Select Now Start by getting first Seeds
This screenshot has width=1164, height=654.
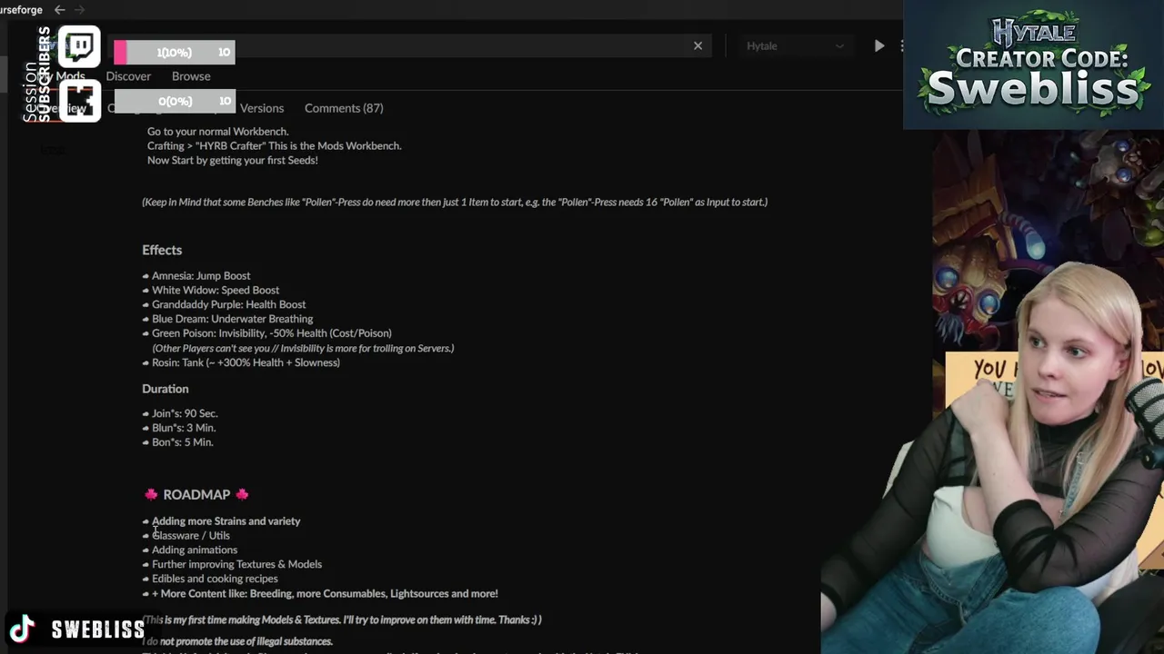click(x=233, y=161)
